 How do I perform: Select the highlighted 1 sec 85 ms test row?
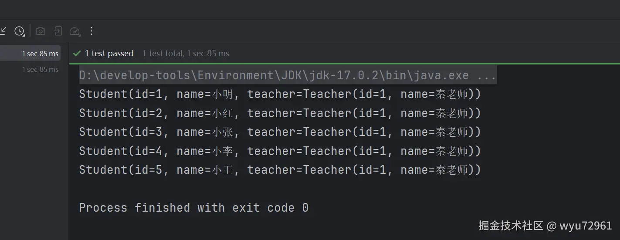(x=40, y=54)
